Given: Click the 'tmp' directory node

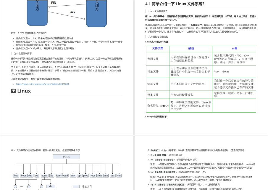Looking at the screenshot, I should coord(106,175).
